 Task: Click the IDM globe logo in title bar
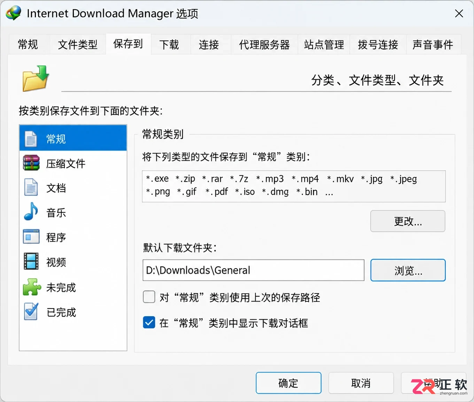click(x=14, y=13)
